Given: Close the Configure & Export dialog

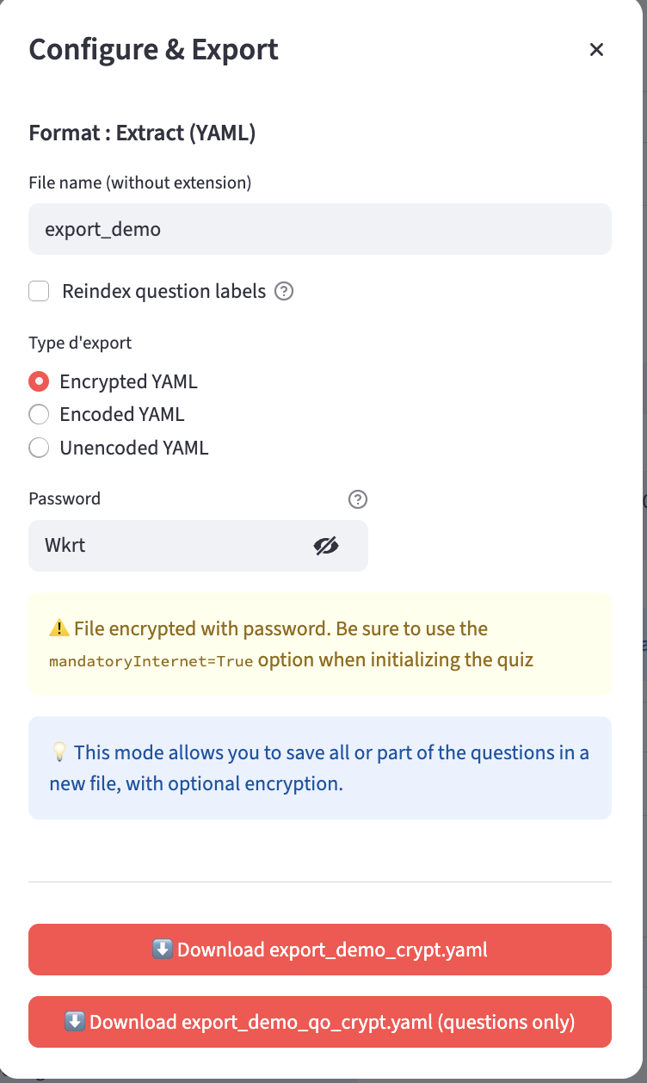Looking at the screenshot, I should (x=596, y=50).
